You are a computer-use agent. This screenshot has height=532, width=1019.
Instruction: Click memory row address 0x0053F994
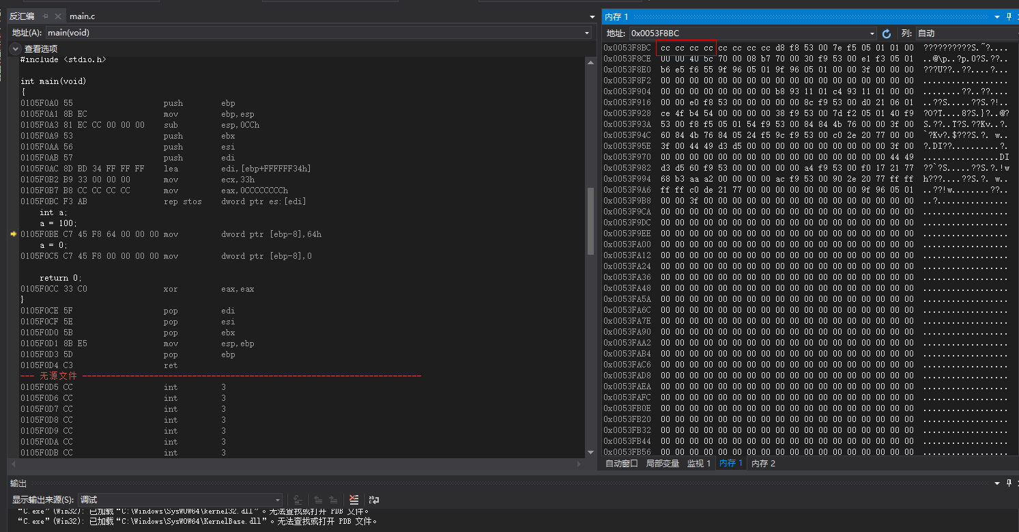(x=627, y=179)
